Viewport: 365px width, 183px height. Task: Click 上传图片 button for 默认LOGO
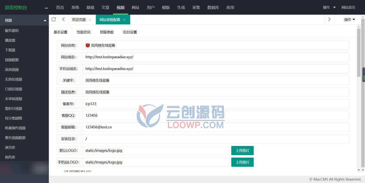[x=242, y=151]
